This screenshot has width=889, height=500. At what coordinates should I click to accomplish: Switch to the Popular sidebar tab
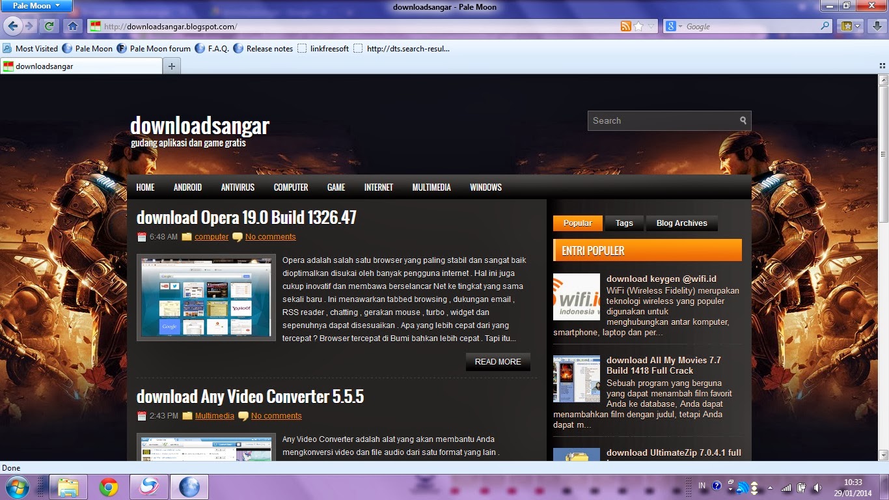pos(577,223)
